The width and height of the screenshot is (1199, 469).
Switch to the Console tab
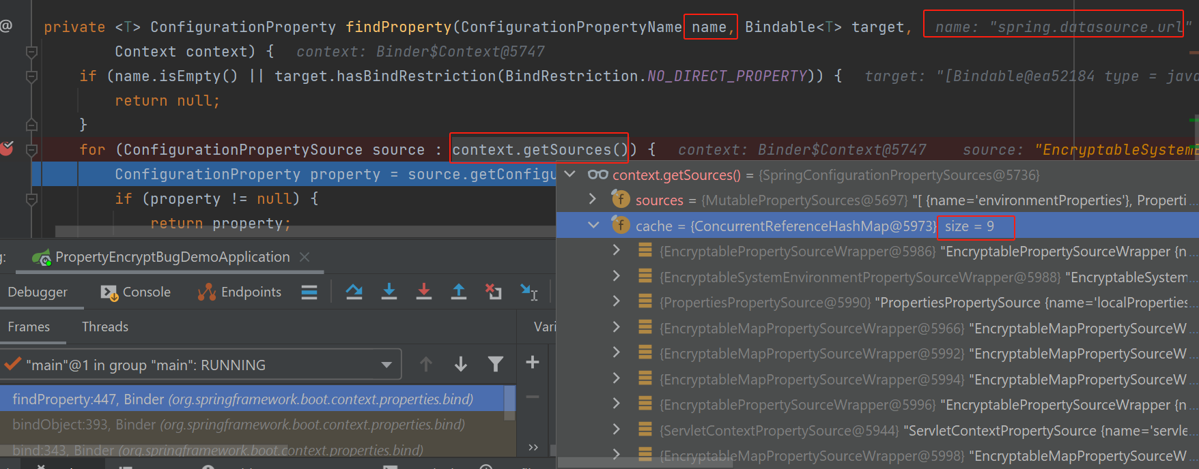pyautogui.click(x=136, y=292)
